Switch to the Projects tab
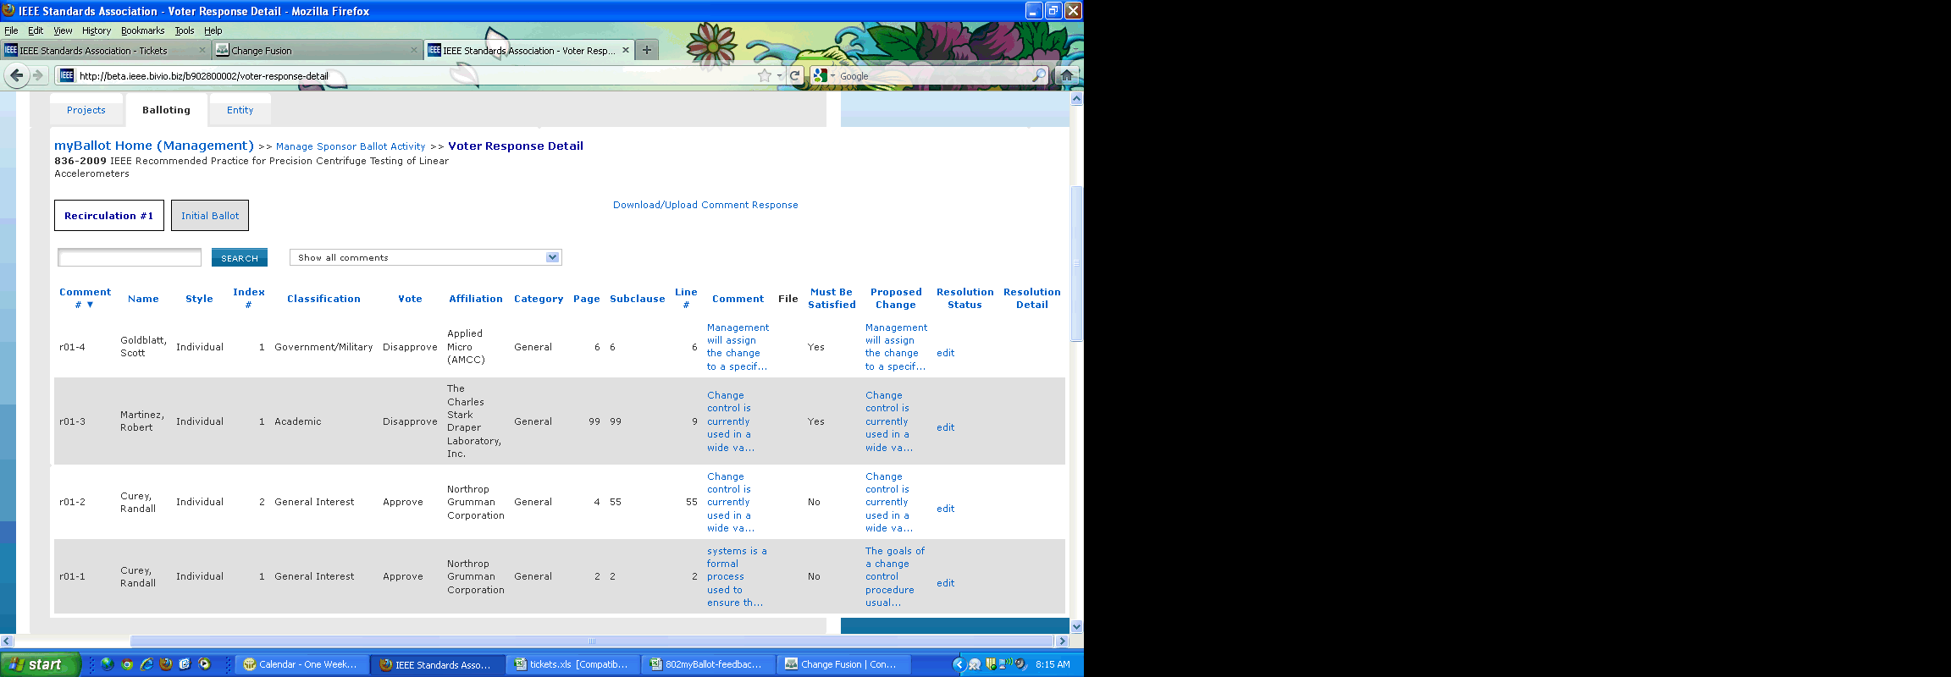The width and height of the screenshot is (1951, 677). pos(86,110)
